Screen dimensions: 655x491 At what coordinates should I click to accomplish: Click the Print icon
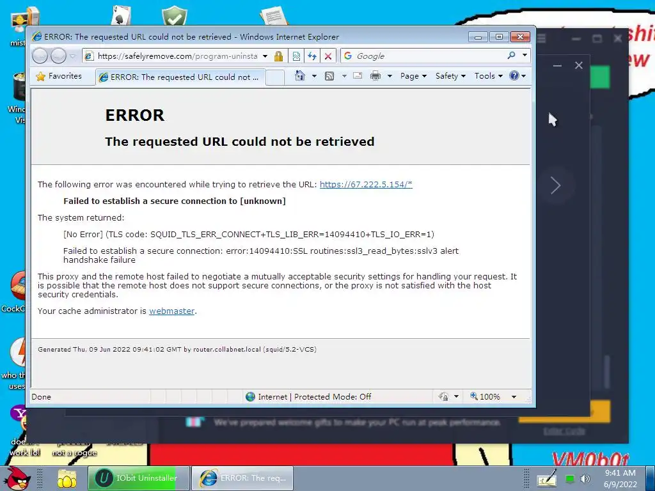tap(375, 76)
